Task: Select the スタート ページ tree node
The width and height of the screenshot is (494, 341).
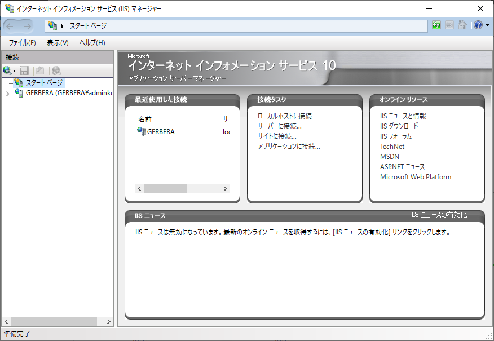Action: pos(44,83)
